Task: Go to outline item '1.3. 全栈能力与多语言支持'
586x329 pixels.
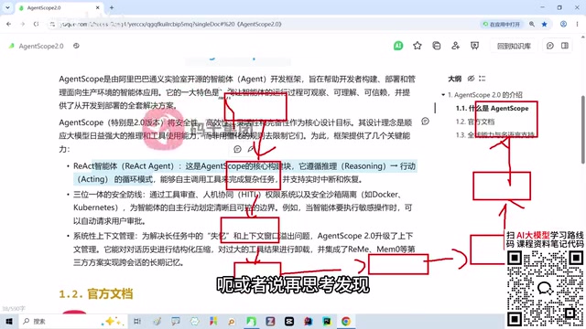Action: [x=495, y=134]
